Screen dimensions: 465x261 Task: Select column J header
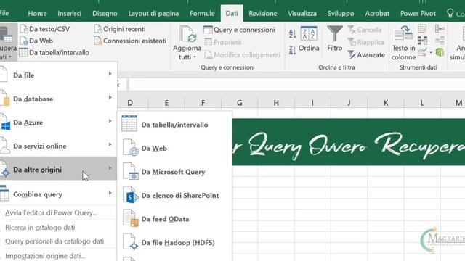349,103
